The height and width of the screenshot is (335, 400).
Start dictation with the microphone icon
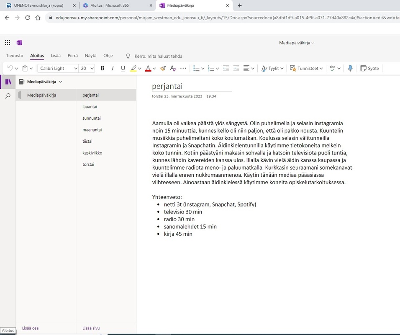coord(350,68)
